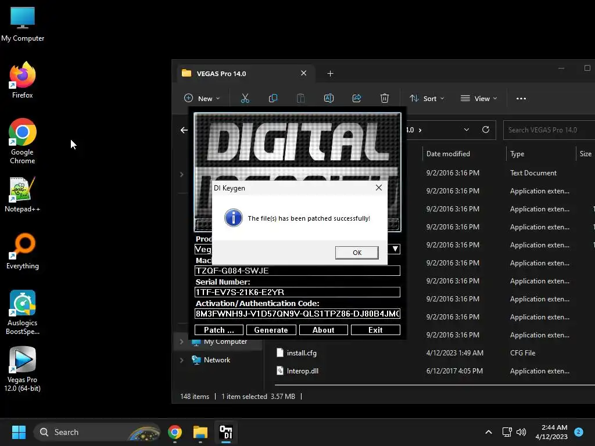This screenshot has height=446, width=595.
Task: Click the volume tray icon
Action: click(521, 432)
